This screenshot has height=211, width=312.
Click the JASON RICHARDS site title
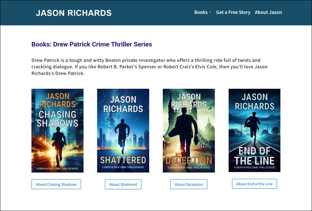[x=74, y=13]
